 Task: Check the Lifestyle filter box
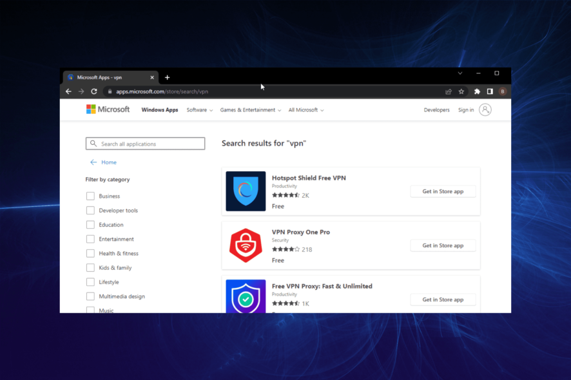pyautogui.click(x=90, y=282)
